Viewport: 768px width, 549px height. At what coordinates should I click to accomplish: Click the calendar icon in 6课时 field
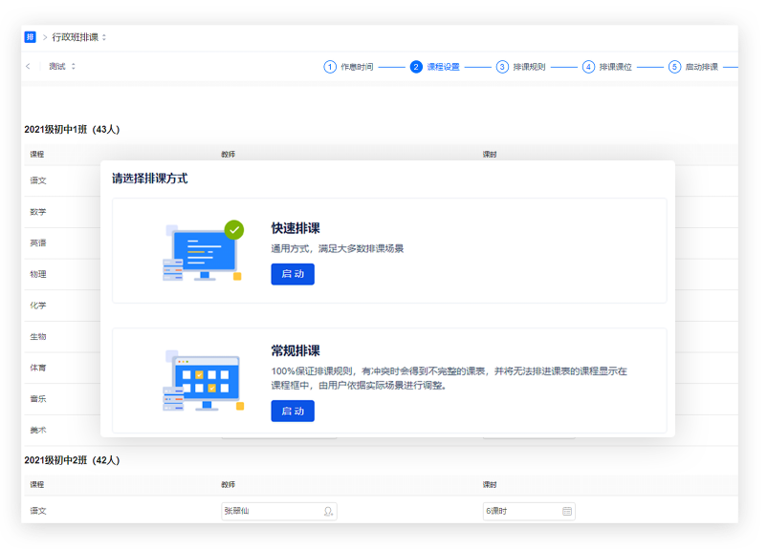[x=567, y=511]
